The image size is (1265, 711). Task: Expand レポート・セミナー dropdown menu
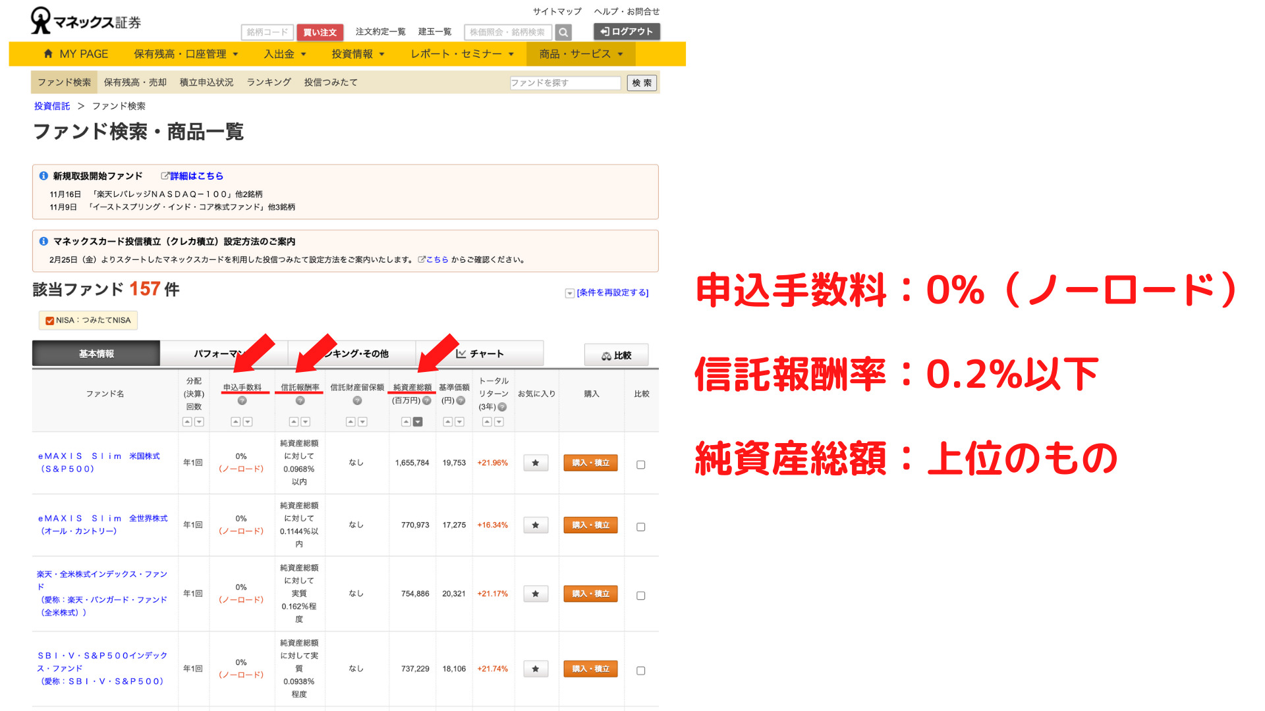pyautogui.click(x=462, y=54)
